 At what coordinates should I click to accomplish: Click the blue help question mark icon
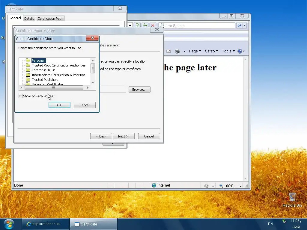[x=240, y=51]
